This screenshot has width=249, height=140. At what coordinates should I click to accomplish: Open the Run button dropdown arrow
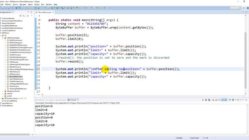(59, 8)
